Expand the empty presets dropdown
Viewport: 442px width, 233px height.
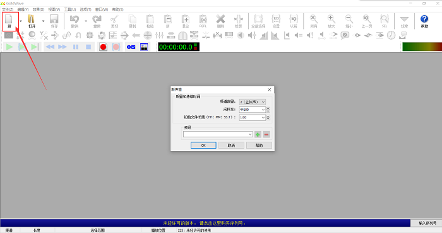[x=218, y=134]
